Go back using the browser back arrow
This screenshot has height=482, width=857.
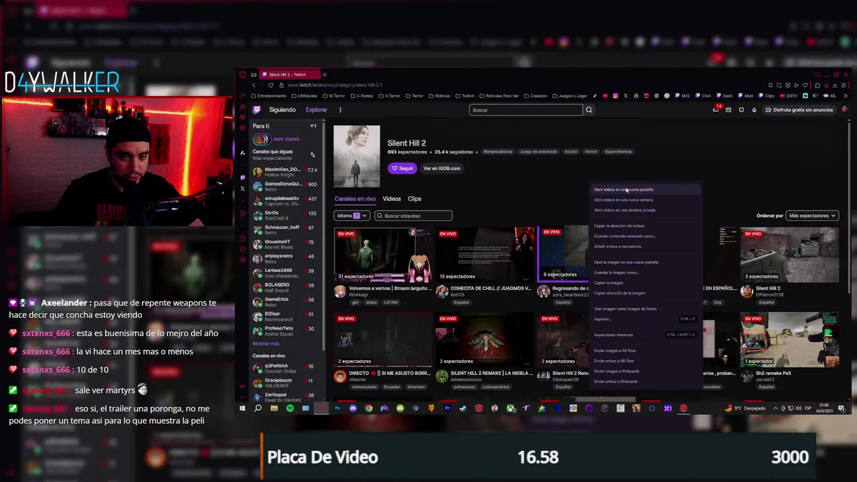(253, 85)
